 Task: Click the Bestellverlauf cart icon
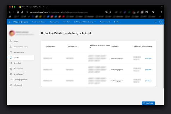click(11, 74)
